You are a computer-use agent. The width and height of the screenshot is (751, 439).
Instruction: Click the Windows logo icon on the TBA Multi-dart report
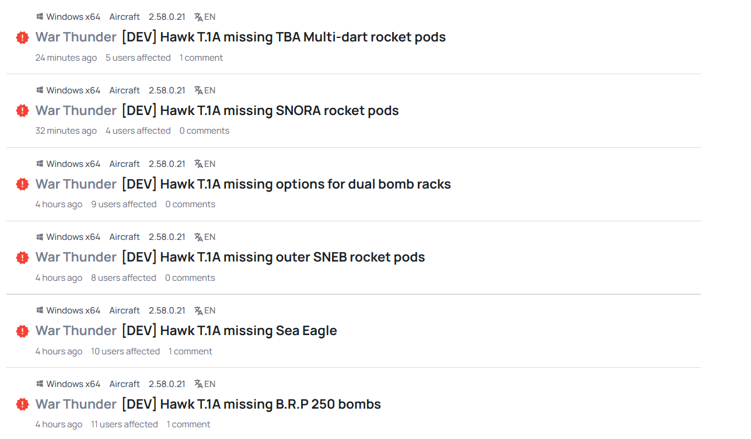[x=40, y=17]
